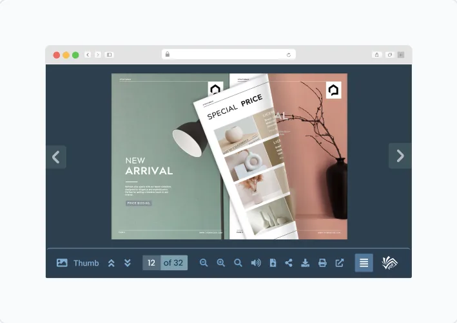457x323 pixels.
Task: Click browser forward button
Action: tap(98, 55)
